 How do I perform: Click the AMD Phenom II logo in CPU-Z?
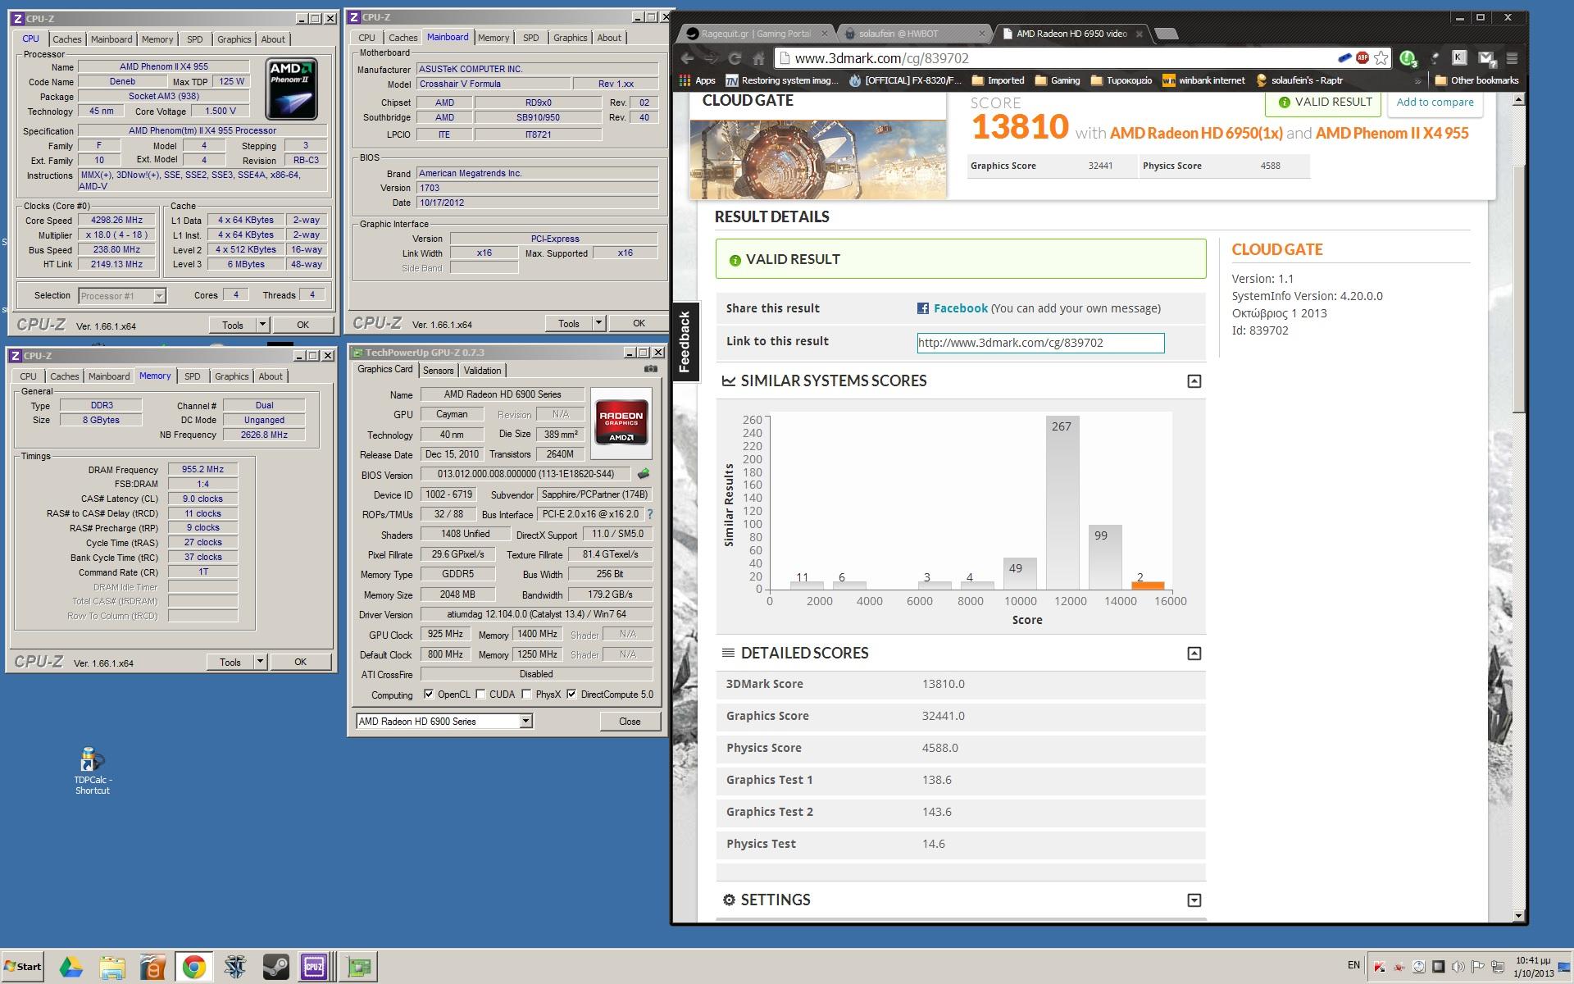tap(291, 89)
